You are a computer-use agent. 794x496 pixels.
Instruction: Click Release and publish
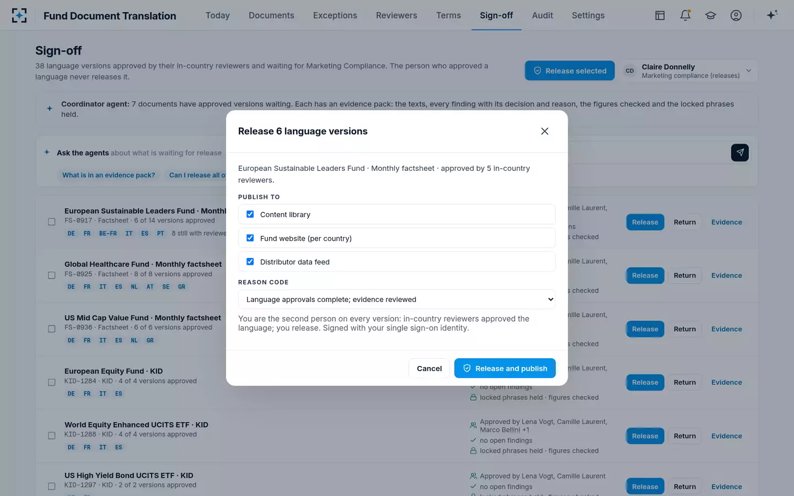click(505, 368)
